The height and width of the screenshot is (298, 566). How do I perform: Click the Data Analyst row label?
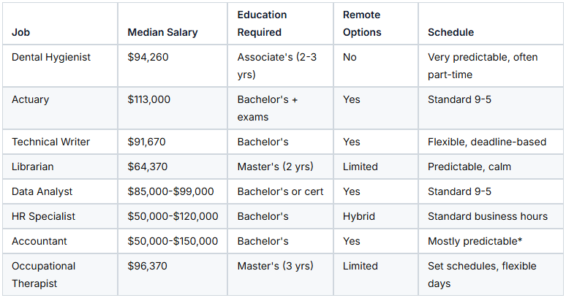42,191
